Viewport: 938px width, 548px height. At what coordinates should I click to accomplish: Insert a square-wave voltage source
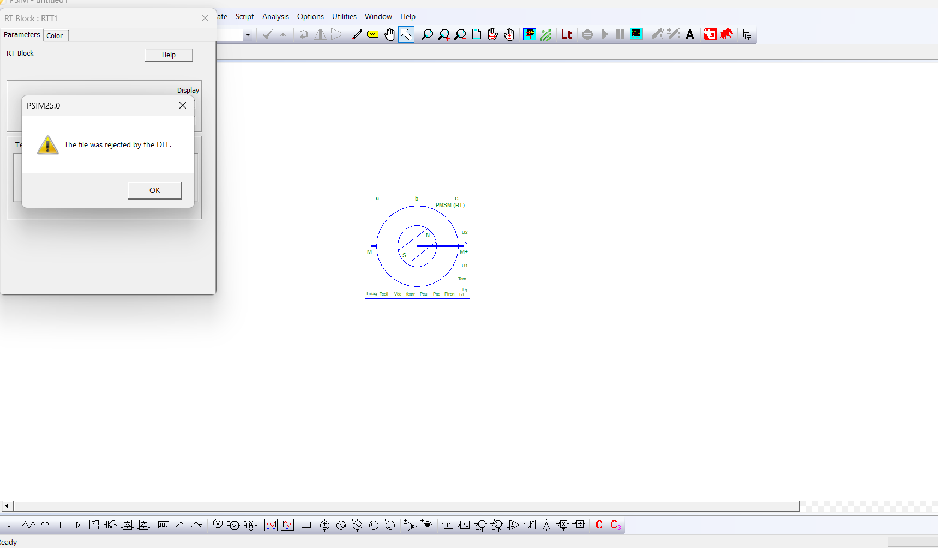(x=374, y=525)
